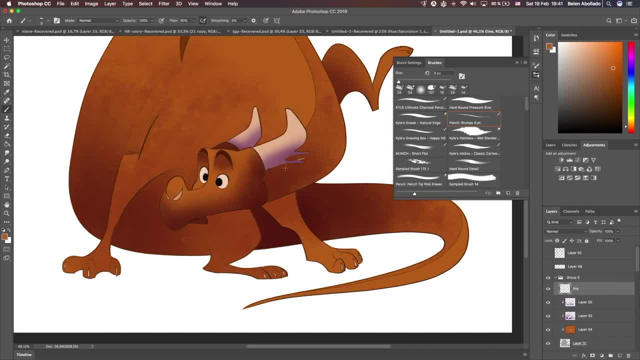Select MUNCH - Short Flat brush

(x=420, y=149)
